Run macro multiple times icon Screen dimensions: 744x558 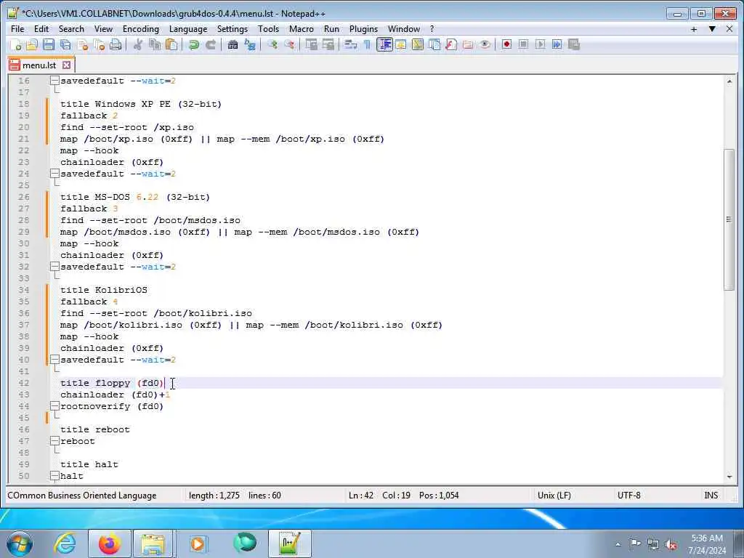[x=557, y=44]
